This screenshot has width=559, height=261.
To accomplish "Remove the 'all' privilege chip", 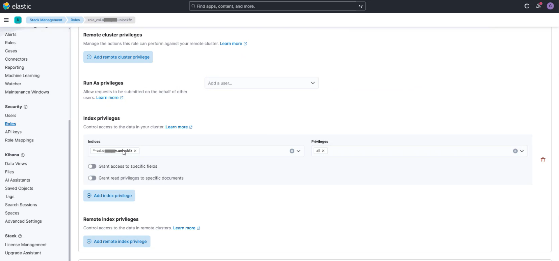I will (x=323, y=151).
